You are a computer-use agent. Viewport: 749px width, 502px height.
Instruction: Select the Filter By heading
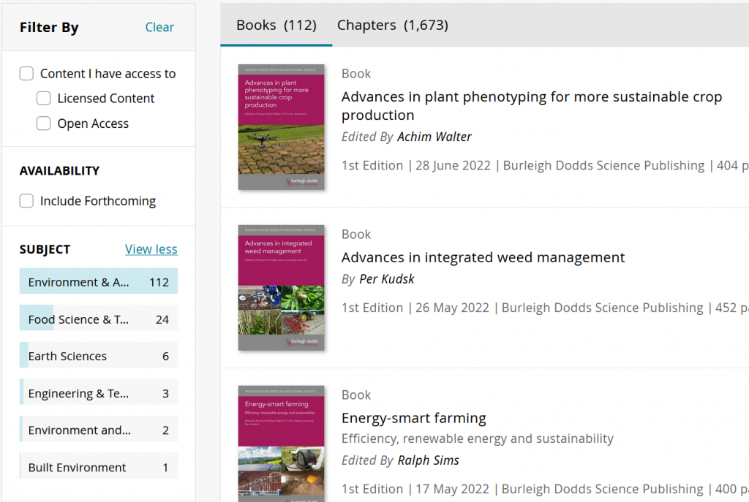click(49, 28)
